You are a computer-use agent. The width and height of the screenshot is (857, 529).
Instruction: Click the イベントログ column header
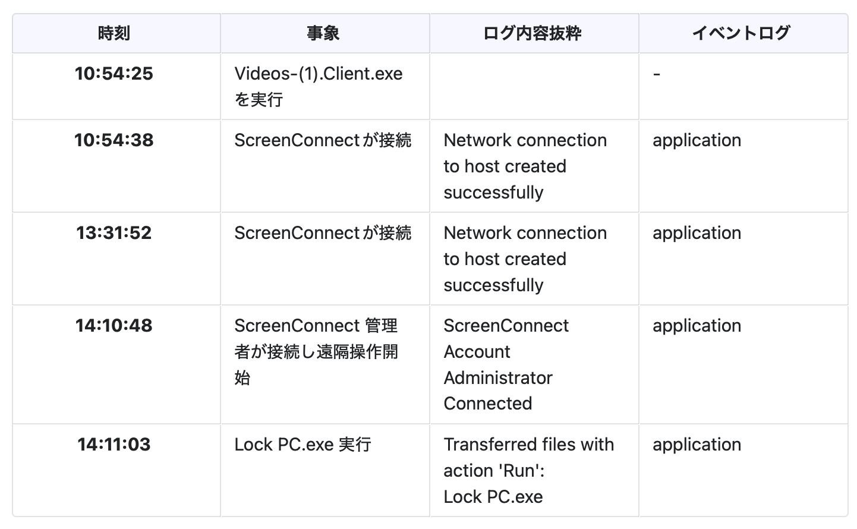pos(742,33)
